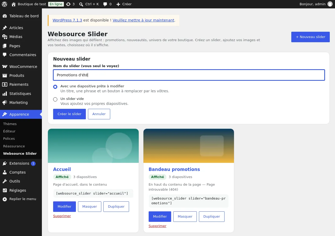
Task: Click the Tableau de bord gauge icon
Action: click(5, 16)
